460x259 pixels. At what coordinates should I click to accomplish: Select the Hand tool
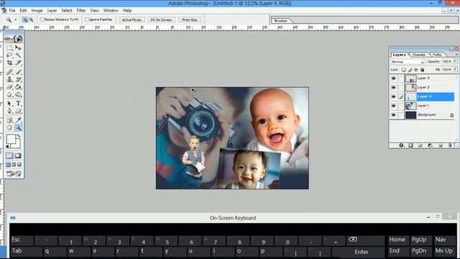click(x=9, y=128)
